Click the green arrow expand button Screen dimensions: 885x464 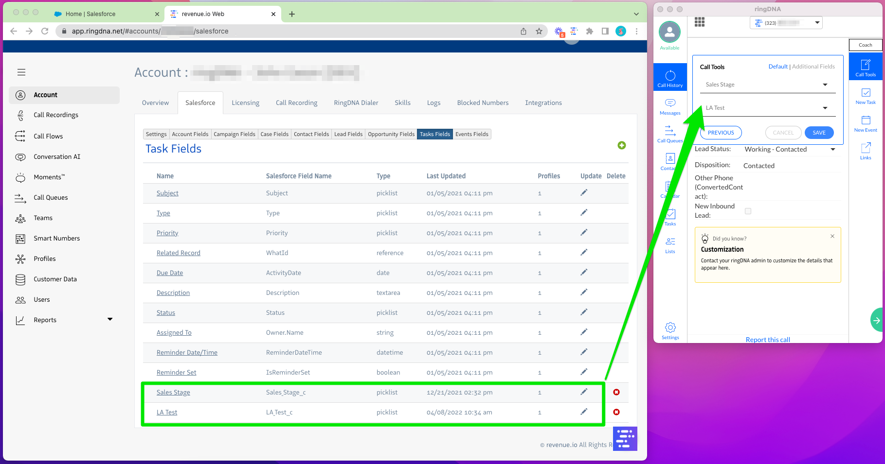[x=876, y=320]
